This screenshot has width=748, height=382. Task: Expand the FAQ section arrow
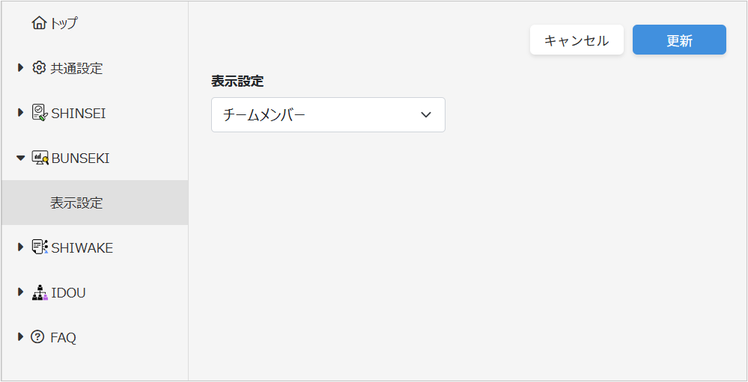21,337
